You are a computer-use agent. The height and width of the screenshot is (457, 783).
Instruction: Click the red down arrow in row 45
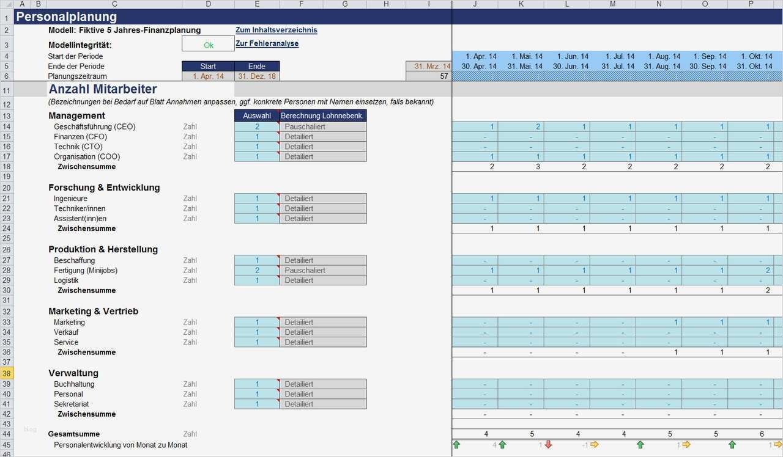tap(548, 445)
